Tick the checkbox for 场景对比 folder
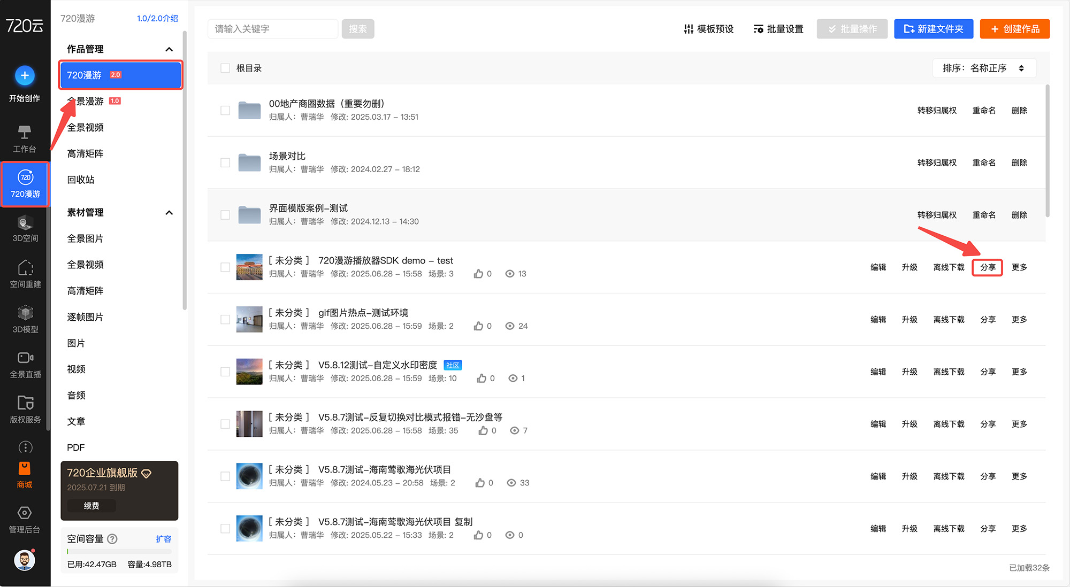1070x587 pixels. click(225, 163)
